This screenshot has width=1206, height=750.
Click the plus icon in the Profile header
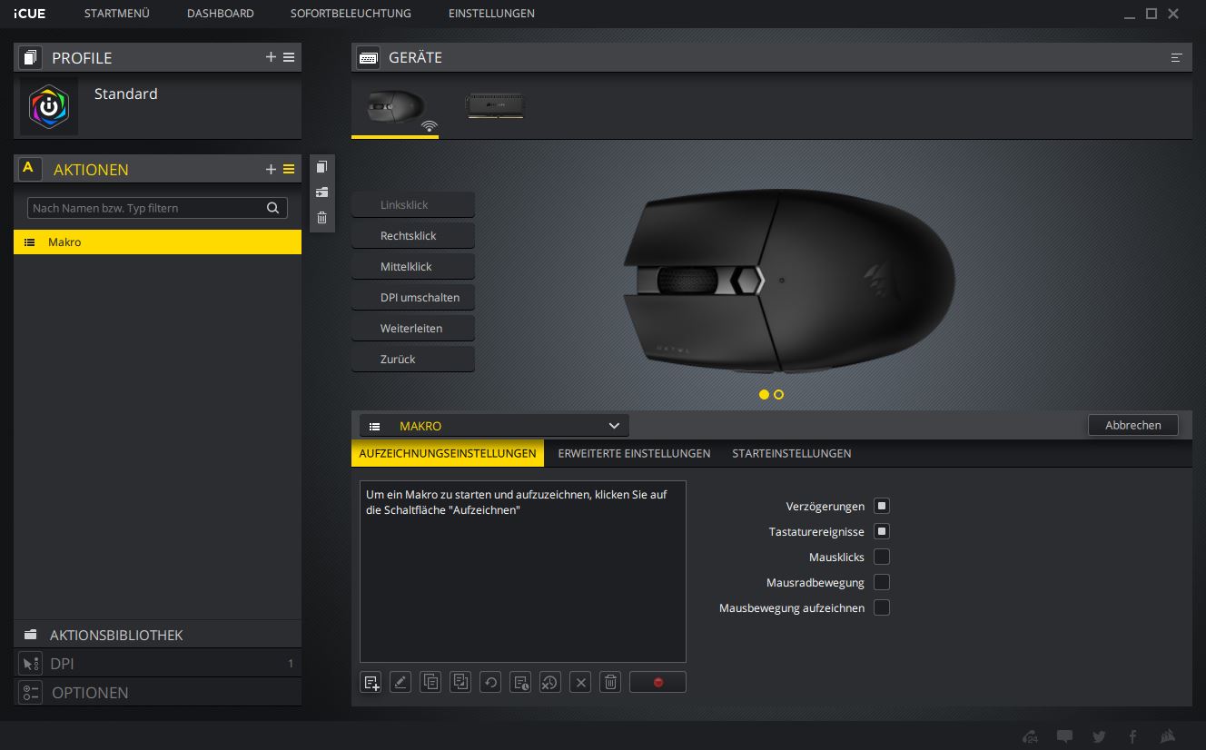pos(271,57)
